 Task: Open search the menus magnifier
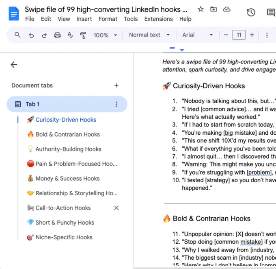click(17, 35)
